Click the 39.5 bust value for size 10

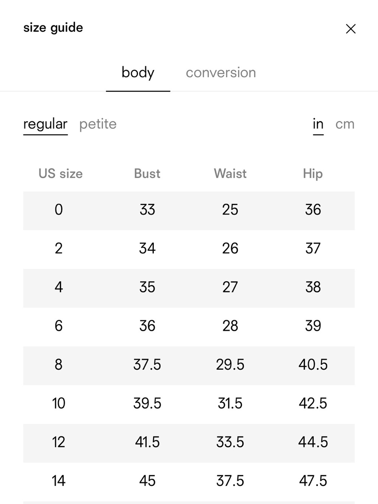[x=147, y=403]
